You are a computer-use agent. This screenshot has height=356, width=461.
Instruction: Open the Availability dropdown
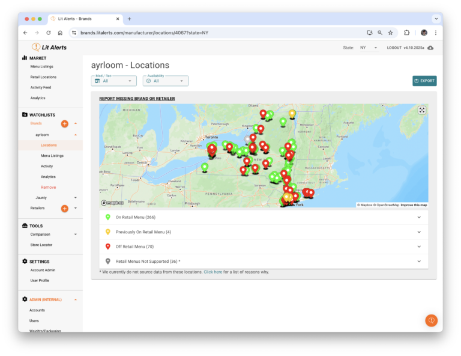pos(166,81)
